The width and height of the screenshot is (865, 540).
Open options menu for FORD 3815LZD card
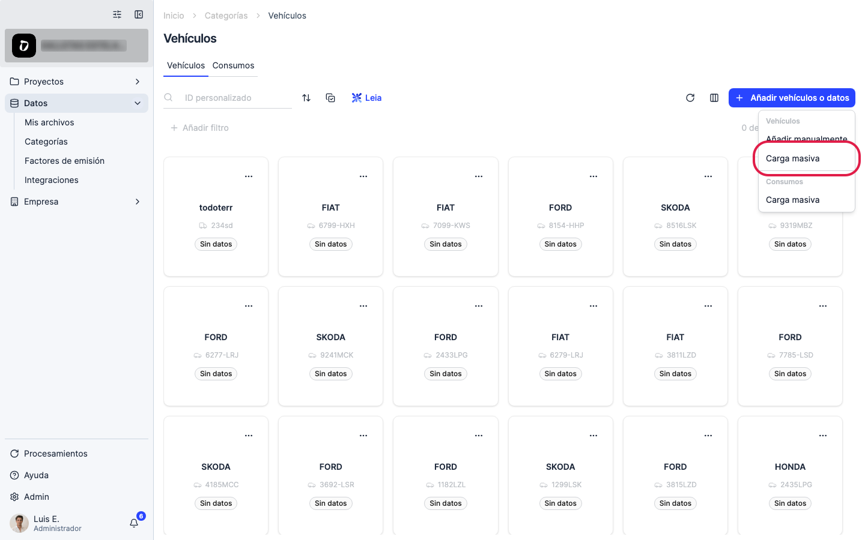[x=708, y=436]
